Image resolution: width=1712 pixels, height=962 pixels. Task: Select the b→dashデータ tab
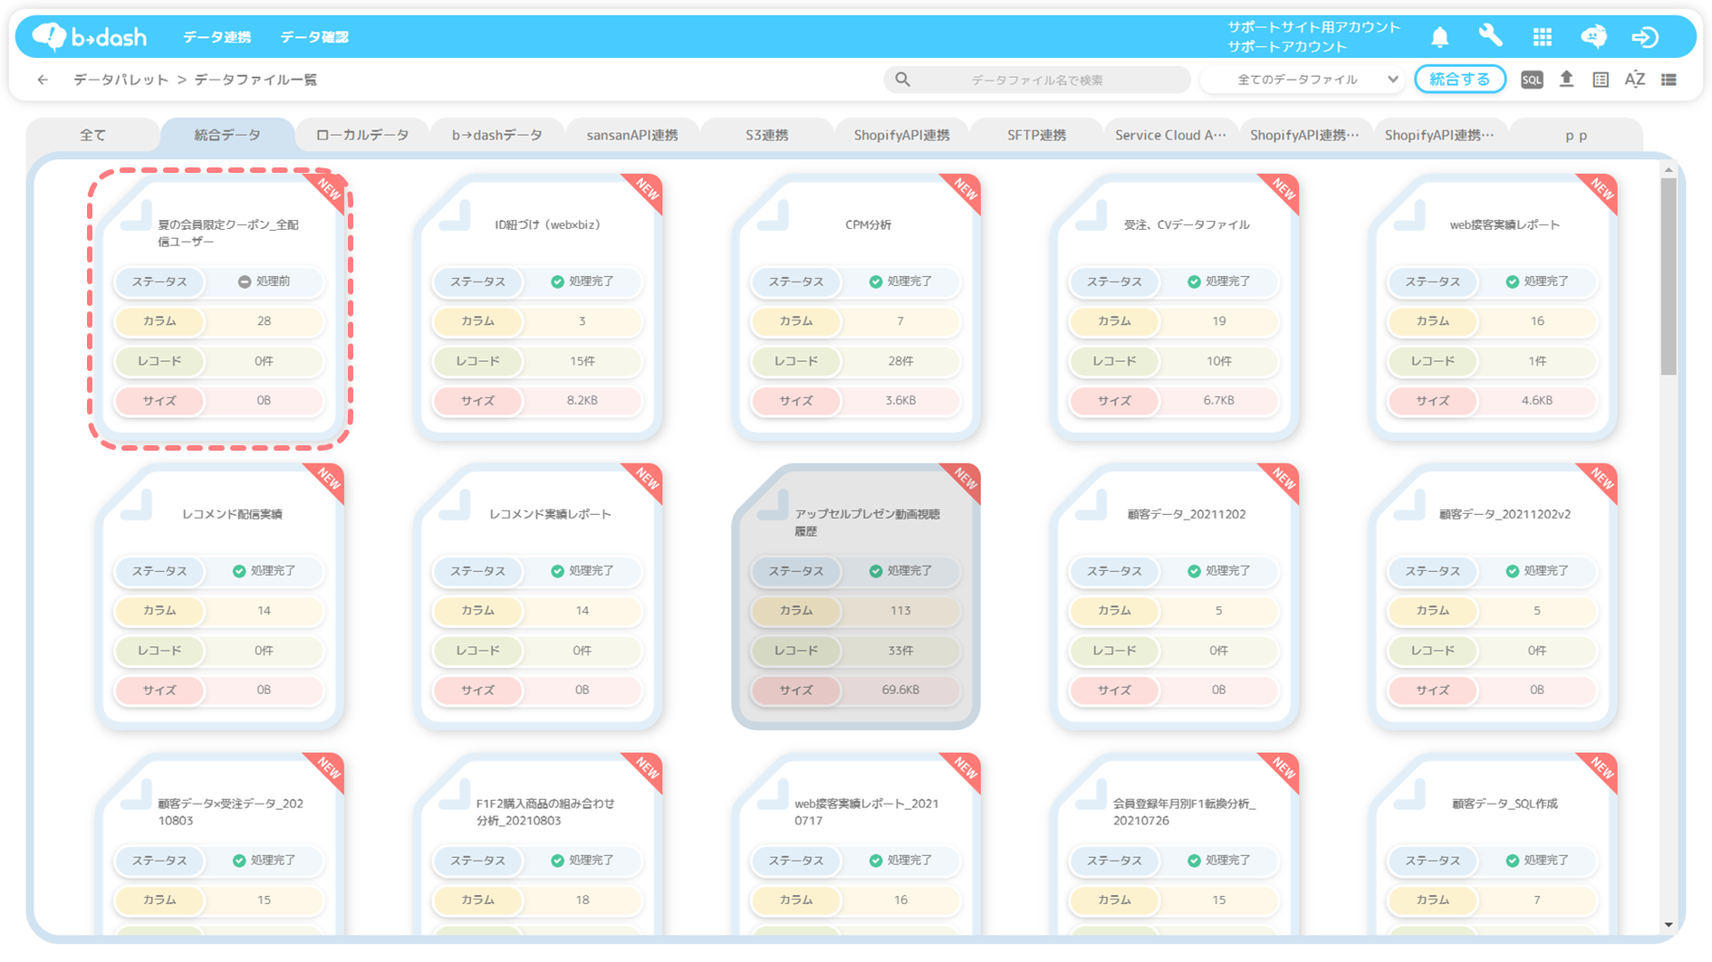pyautogui.click(x=497, y=135)
